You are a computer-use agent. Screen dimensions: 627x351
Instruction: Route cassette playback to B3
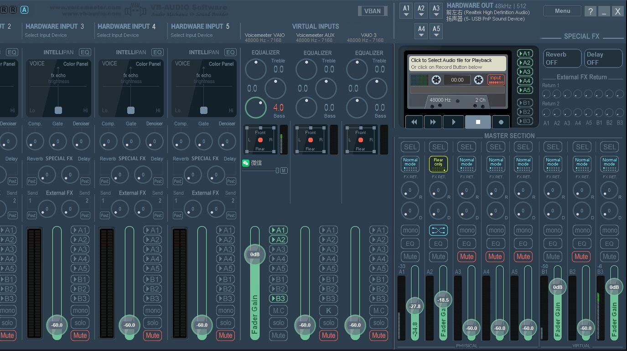click(x=525, y=121)
